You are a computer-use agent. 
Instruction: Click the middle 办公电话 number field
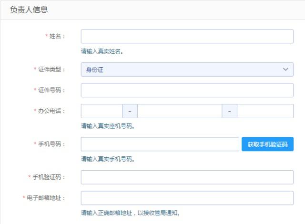[x=180, y=111]
